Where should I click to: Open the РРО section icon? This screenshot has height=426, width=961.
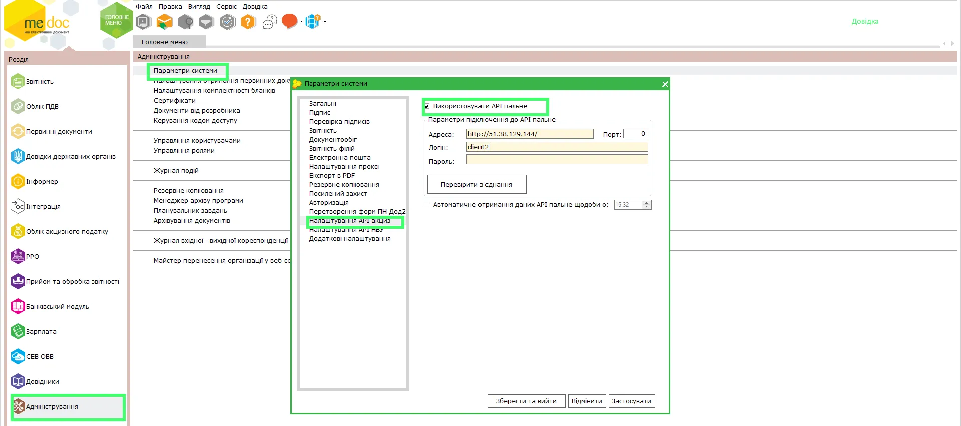(18, 256)
